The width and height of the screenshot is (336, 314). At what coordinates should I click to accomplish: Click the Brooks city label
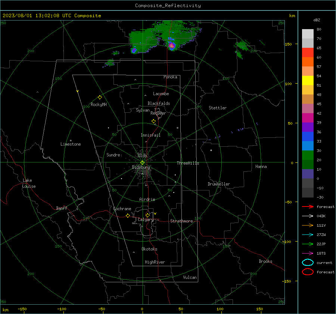(x=265, y=261)
